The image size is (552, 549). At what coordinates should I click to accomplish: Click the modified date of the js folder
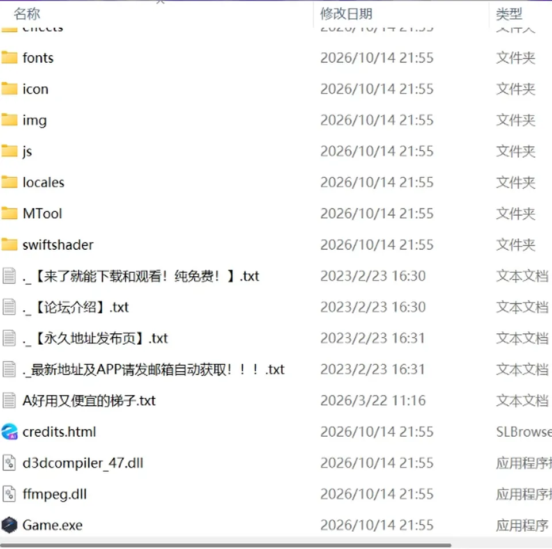click(x=377, y=151)
